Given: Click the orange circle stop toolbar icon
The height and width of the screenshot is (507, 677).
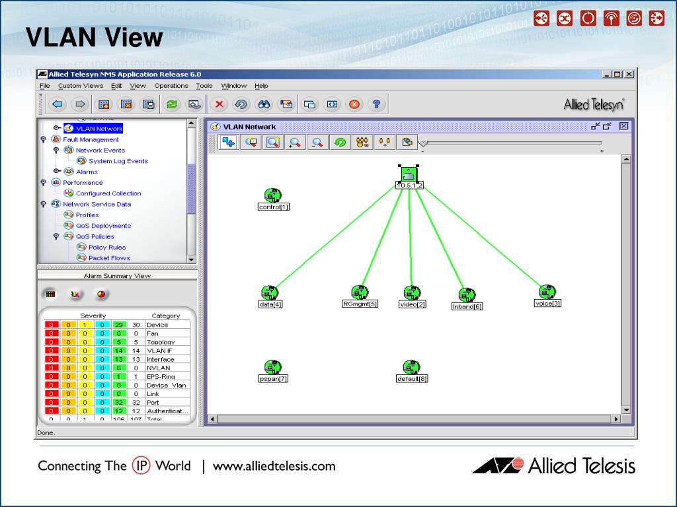Looking at the screenshot, I should point(354,104).
